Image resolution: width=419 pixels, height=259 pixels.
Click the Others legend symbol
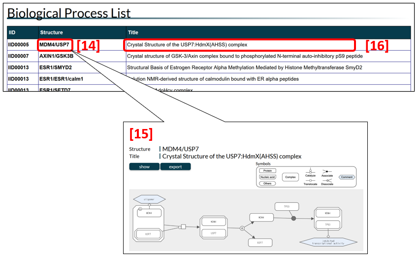pyautogui.click(x=267, y=183)
